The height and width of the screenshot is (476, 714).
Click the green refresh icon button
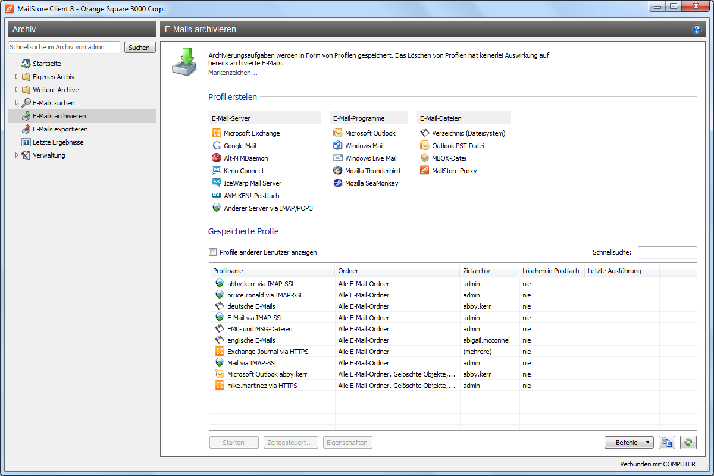point(688,443)
